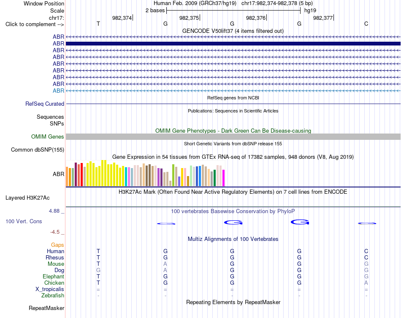Click the RepeatMasker track label
Image resolution: width=401 pixels, height=318 pixels.
pos(46,308)
